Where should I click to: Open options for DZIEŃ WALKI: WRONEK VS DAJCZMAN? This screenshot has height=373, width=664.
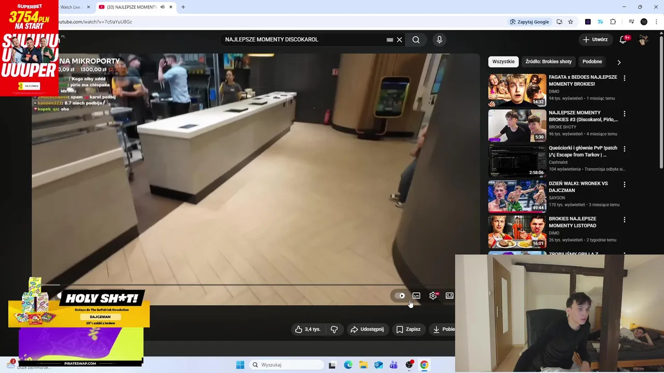625,184
